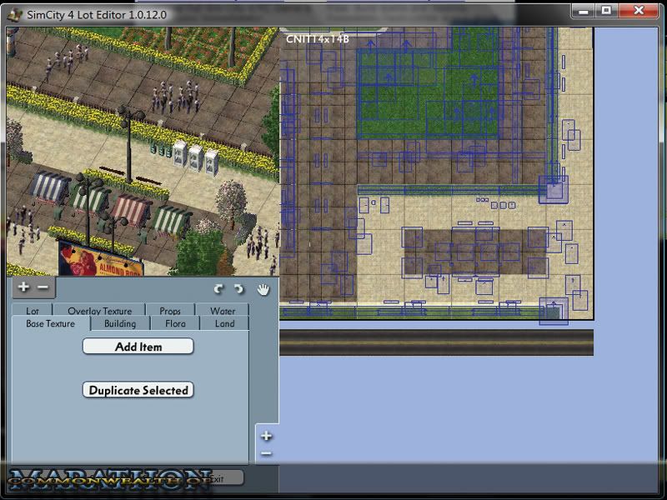Image resolution: width=667 pixels, height=500 pixels.
Task: Switch to the Flora tab
Action: pos(175,323)
